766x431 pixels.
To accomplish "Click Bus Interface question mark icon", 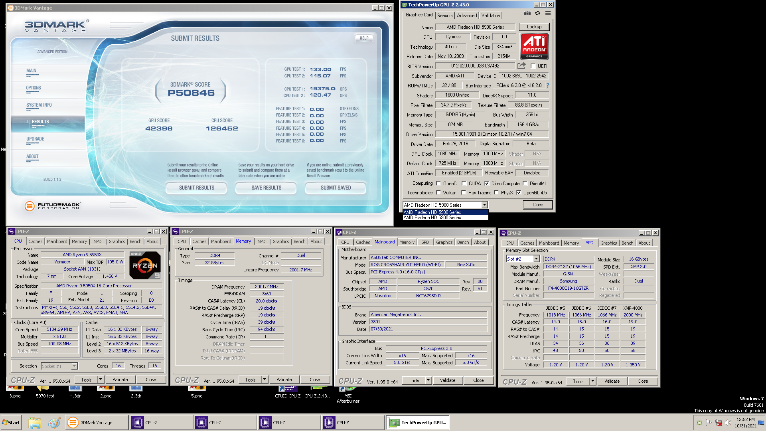I will (x=547, y=85).
